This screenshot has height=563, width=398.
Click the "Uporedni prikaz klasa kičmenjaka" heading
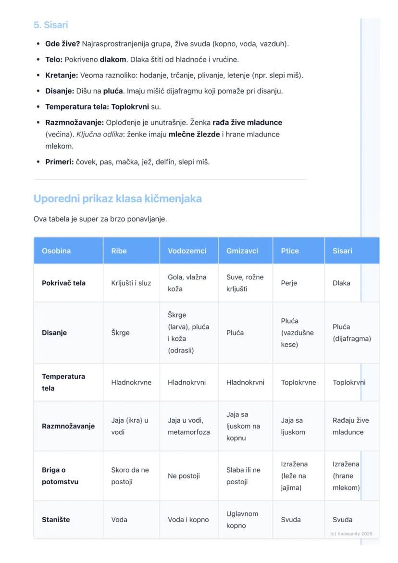tap(117, 199)
